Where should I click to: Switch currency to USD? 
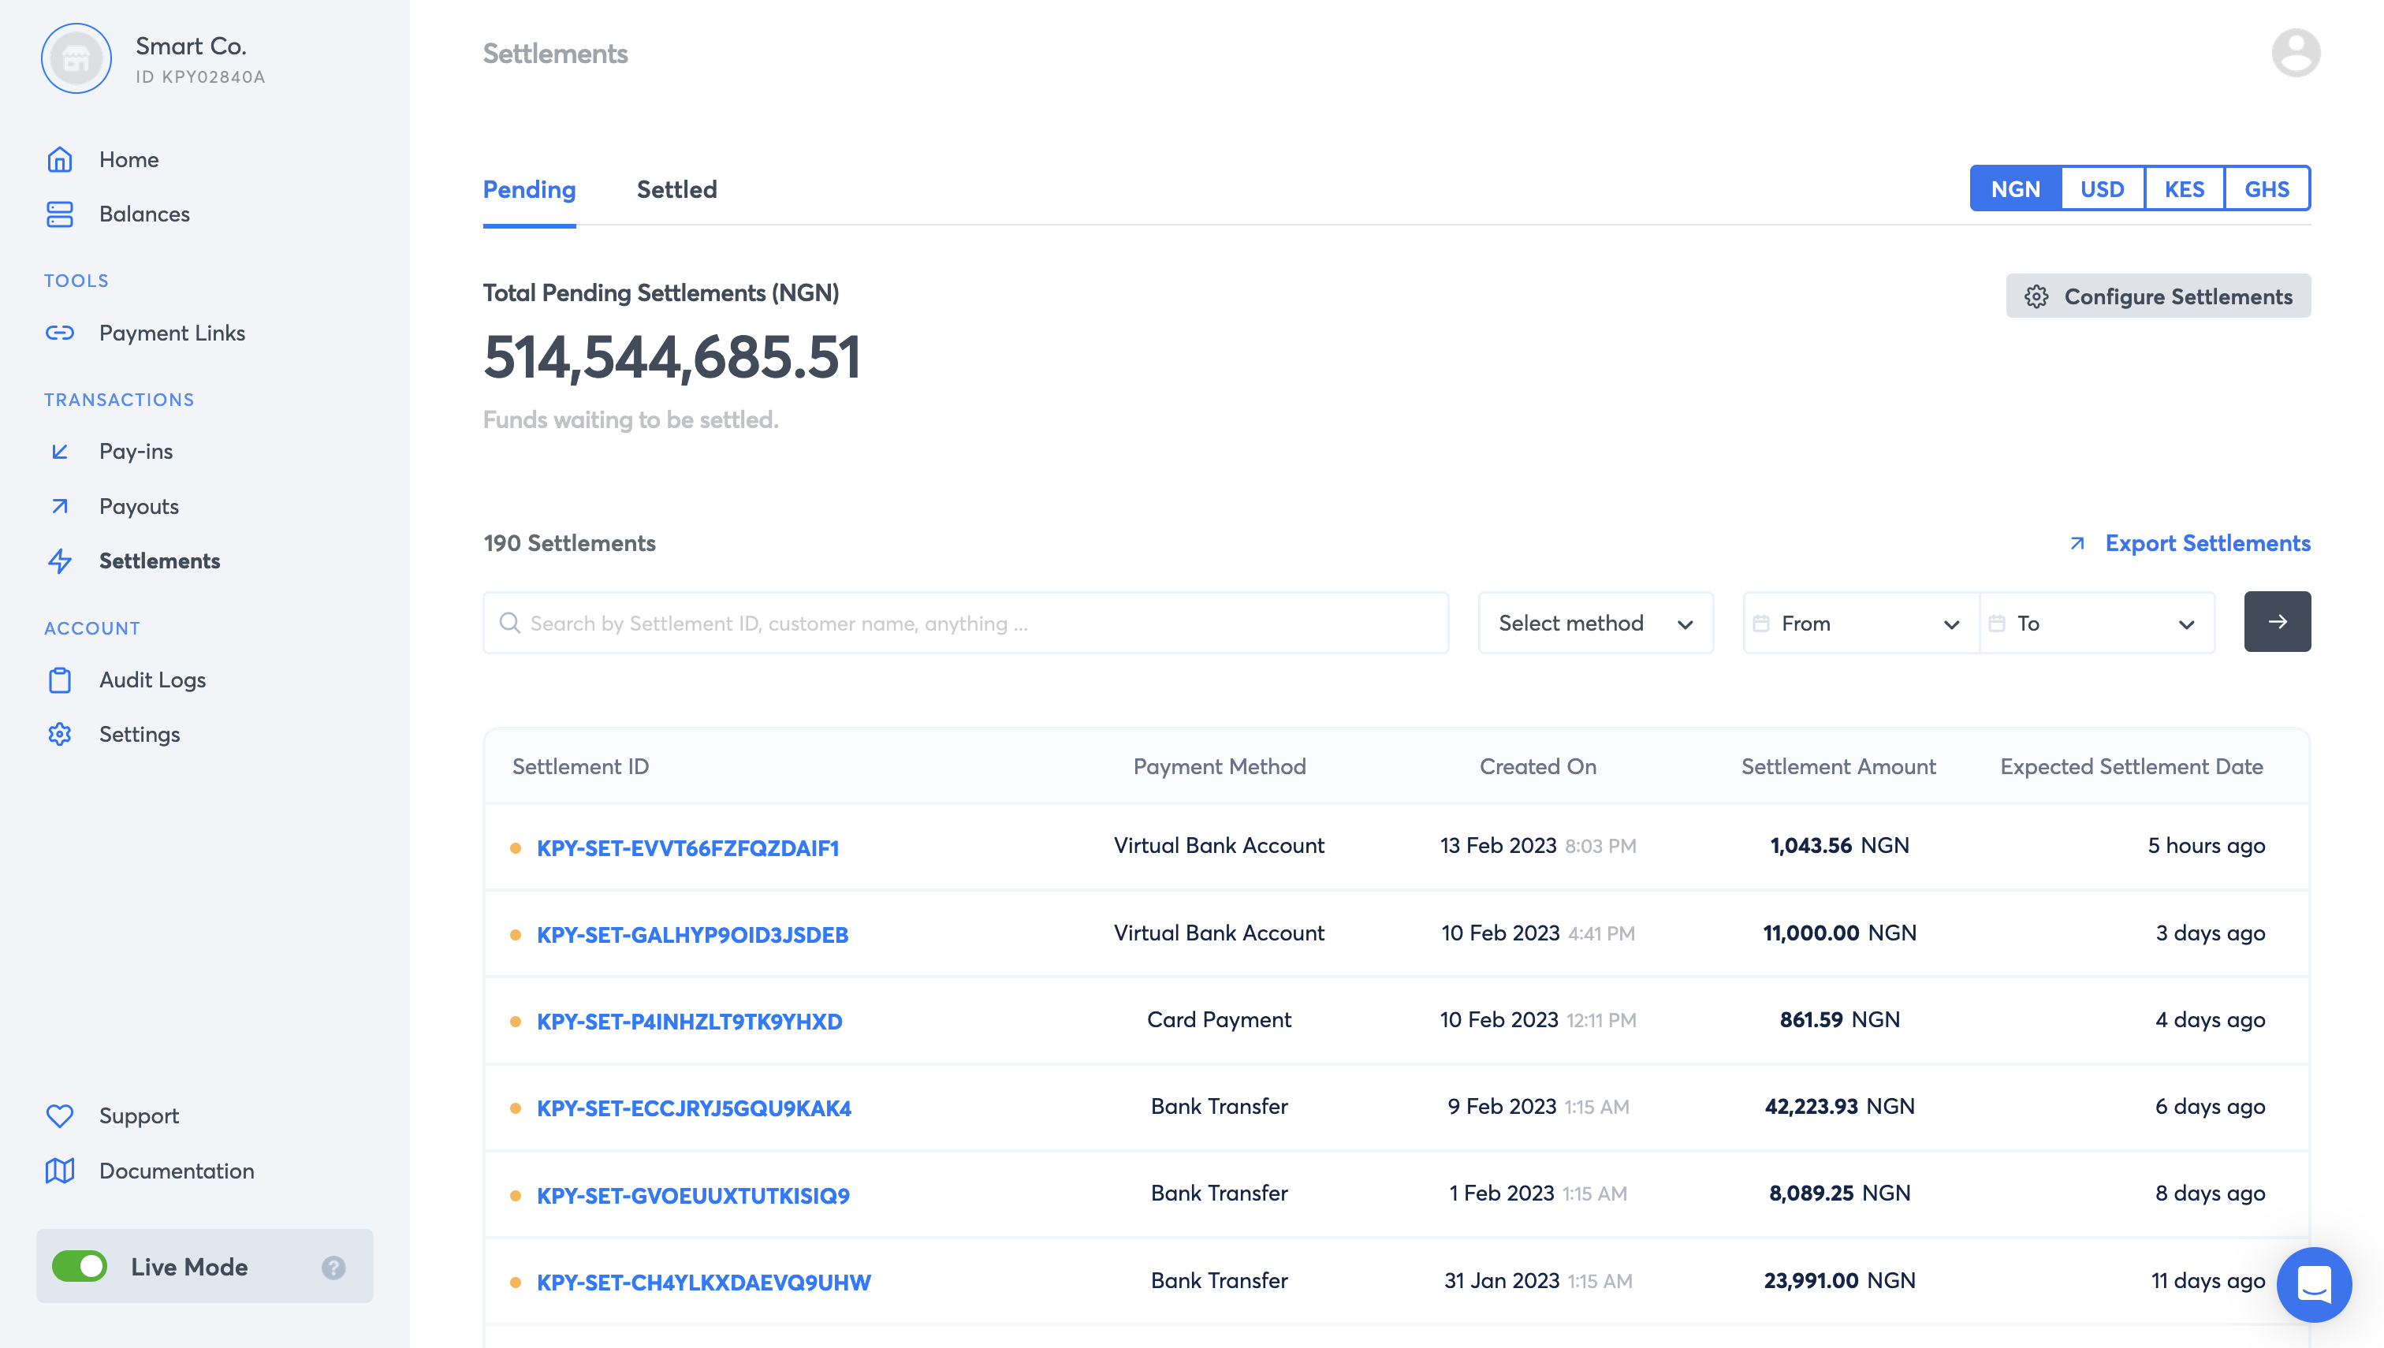coord(2102,189)
